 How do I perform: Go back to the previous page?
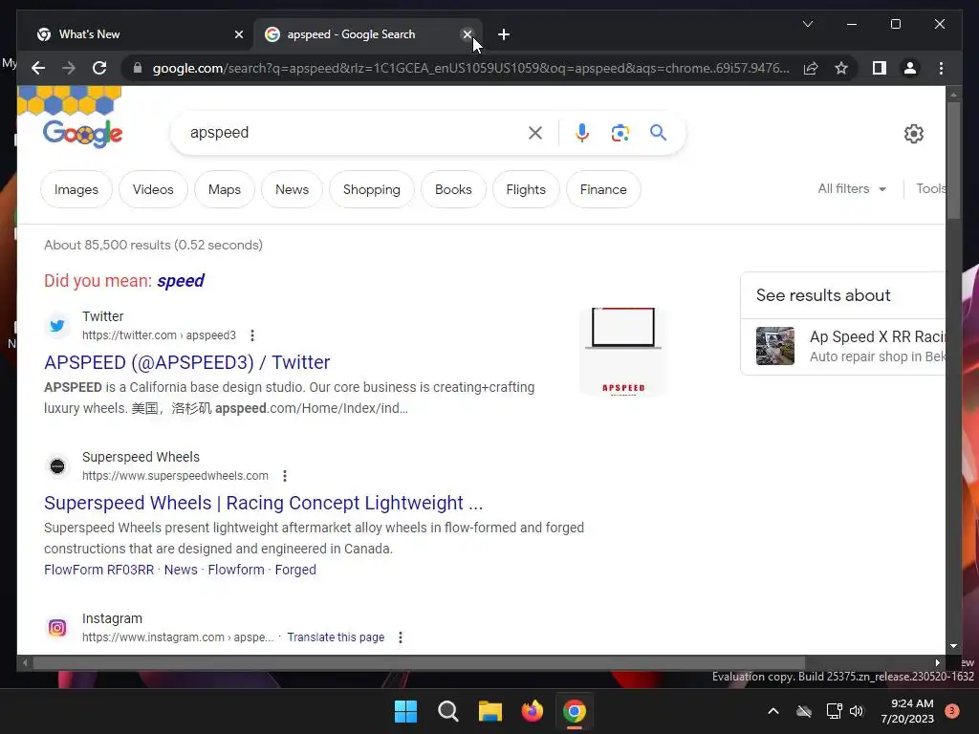tap(38, 68)
